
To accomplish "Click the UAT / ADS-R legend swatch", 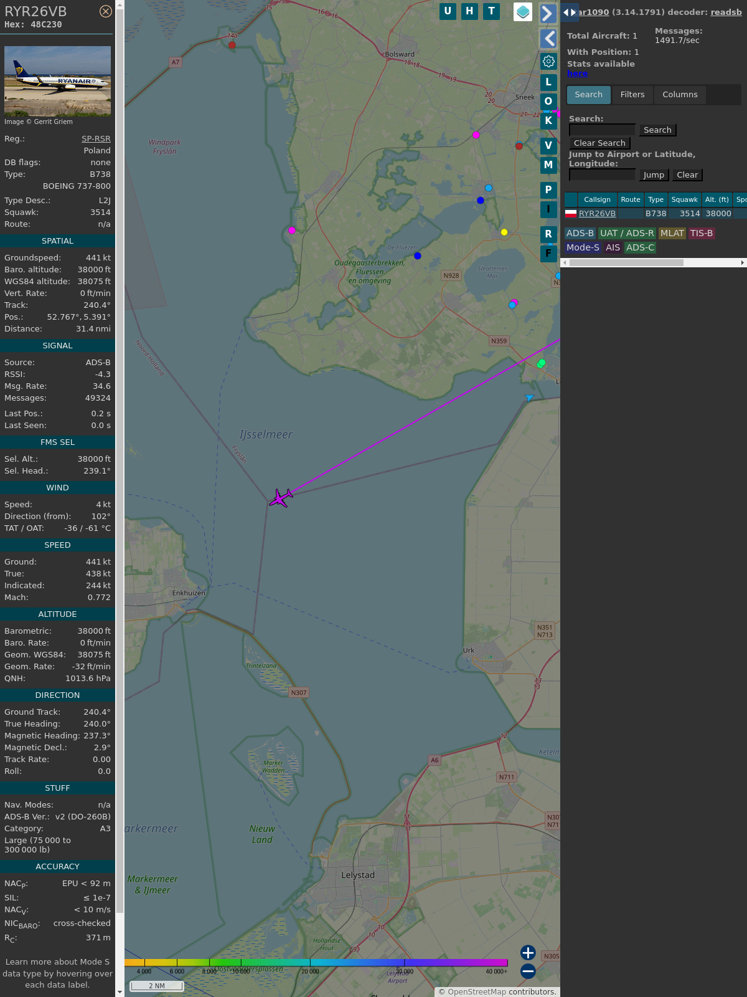I will click(627, 233).
